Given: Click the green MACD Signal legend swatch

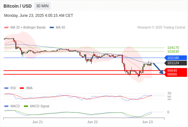Looking at the screenshot, I should 26,106.
